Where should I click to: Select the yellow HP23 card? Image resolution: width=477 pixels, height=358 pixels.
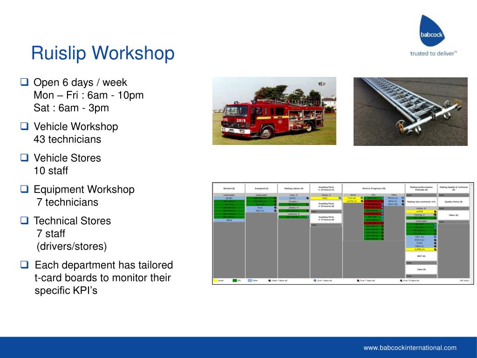pos(326,198)
